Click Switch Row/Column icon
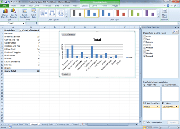The height and width of the screenshot is (129, 180). tap(25, 13)
